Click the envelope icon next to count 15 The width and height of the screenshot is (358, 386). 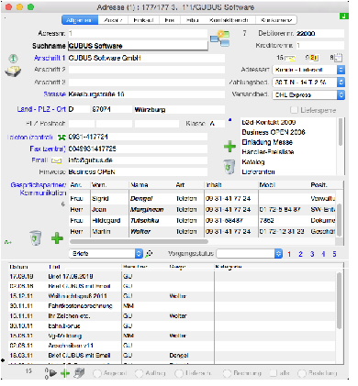[x=290, y=58]
